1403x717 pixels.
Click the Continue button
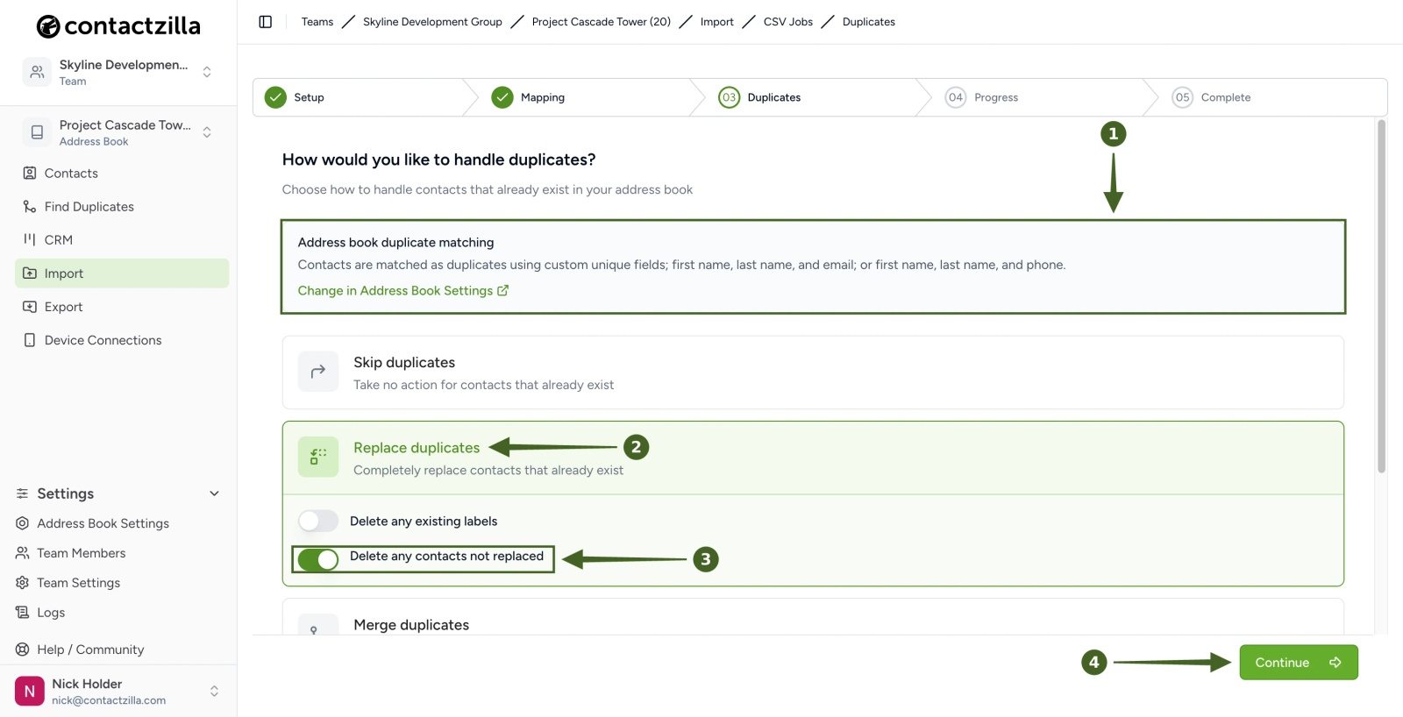coord(1299,663)
